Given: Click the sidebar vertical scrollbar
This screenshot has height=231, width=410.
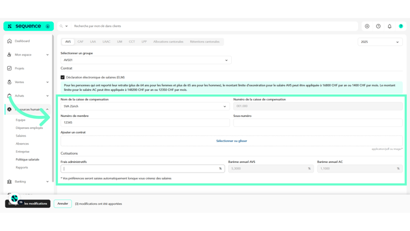Looking at the screenshot, I should coord(53,109).
